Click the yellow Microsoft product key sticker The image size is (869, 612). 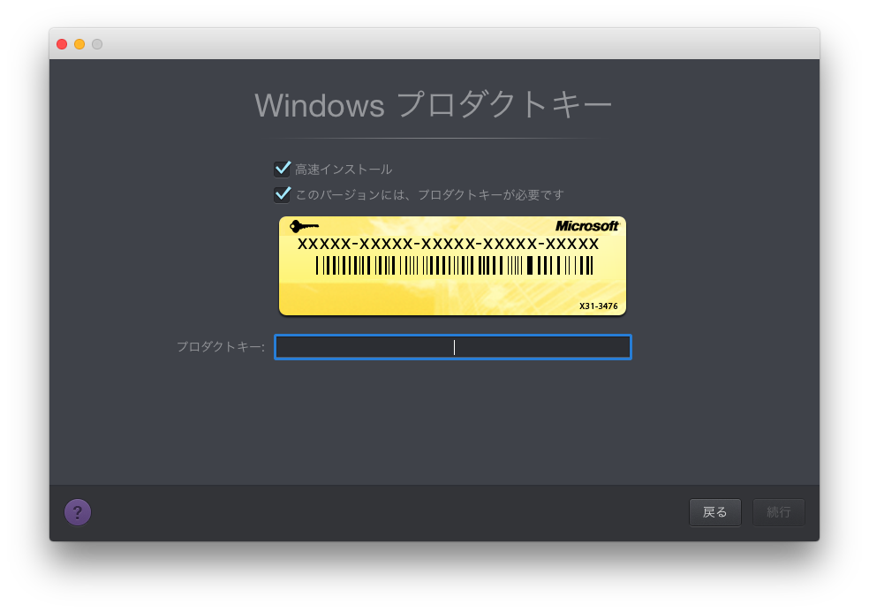[x=452, y=266]
